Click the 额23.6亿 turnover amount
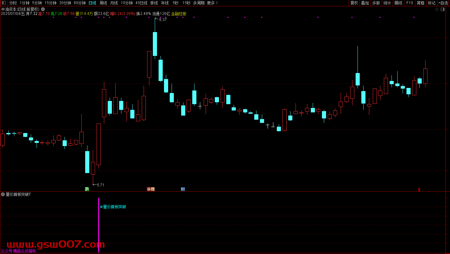 [x=102, y=14]
